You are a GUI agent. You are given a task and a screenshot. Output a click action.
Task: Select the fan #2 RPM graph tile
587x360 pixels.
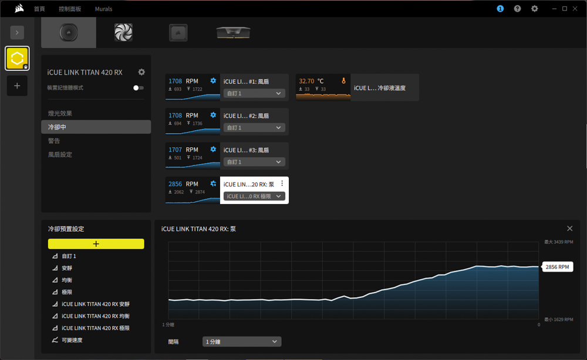pos(193,122)
